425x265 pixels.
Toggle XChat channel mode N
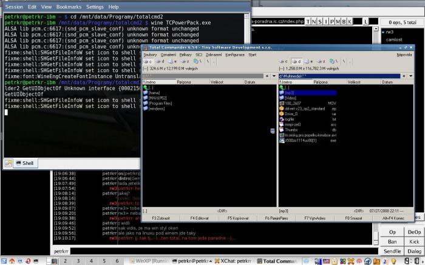pos(314,22)
